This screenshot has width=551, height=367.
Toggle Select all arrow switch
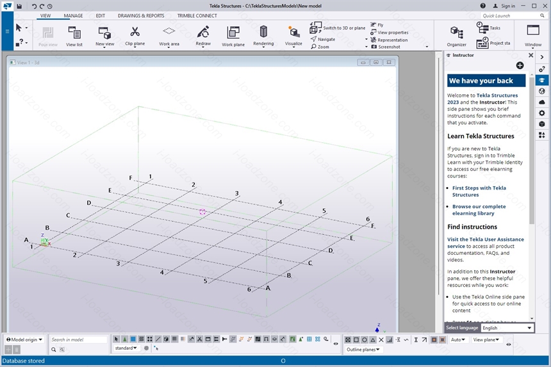coord(117,339)
